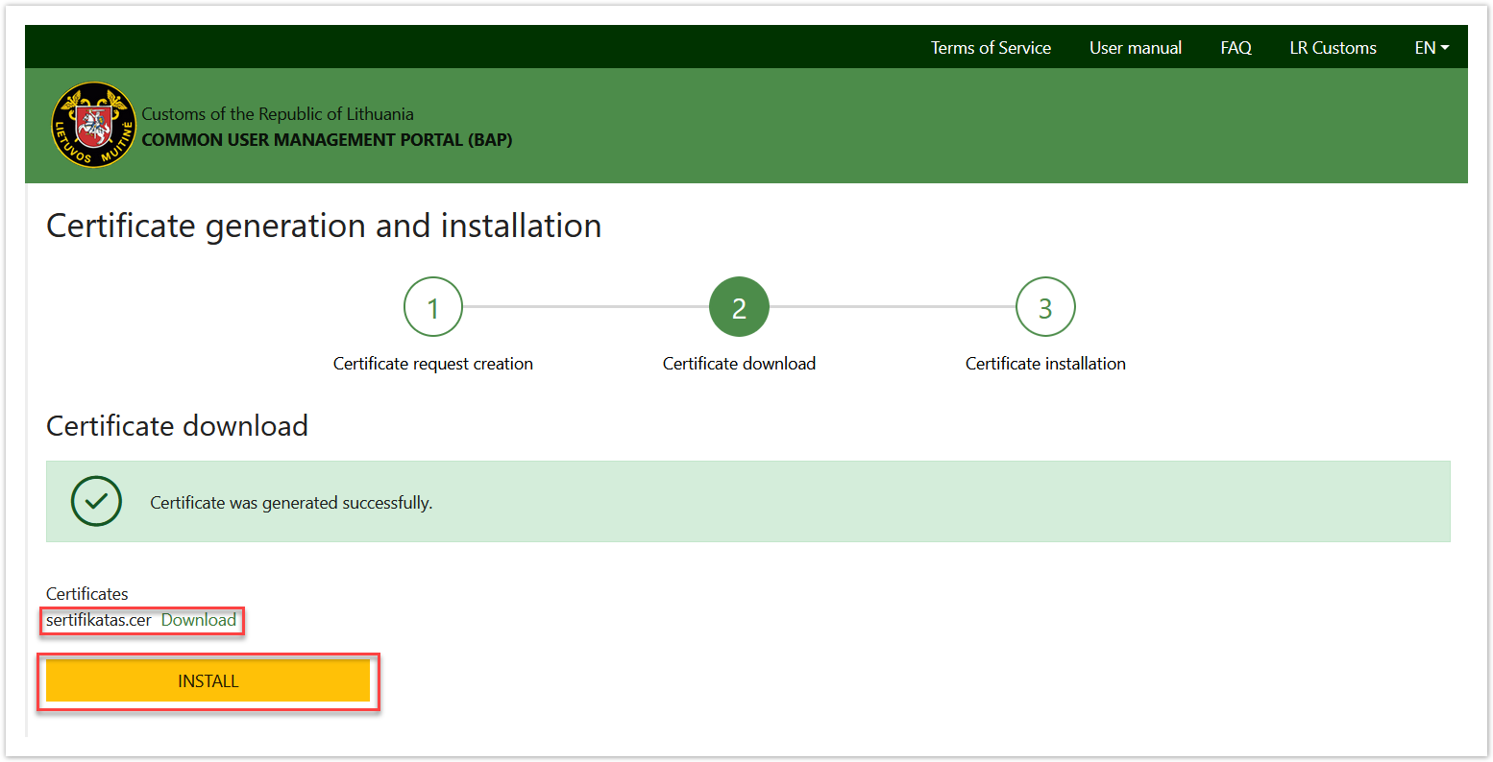This screenshot has width=1493, height=762.
Task: Open the User manual page
Action: (1136, 48)
